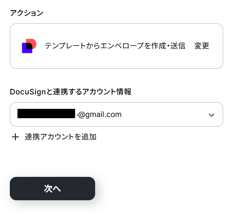Click the テンプレートからエンベロープを作成・送信 action text
Image resolution: width=244 pixels, height=213 pixels.
pos(115,46)
